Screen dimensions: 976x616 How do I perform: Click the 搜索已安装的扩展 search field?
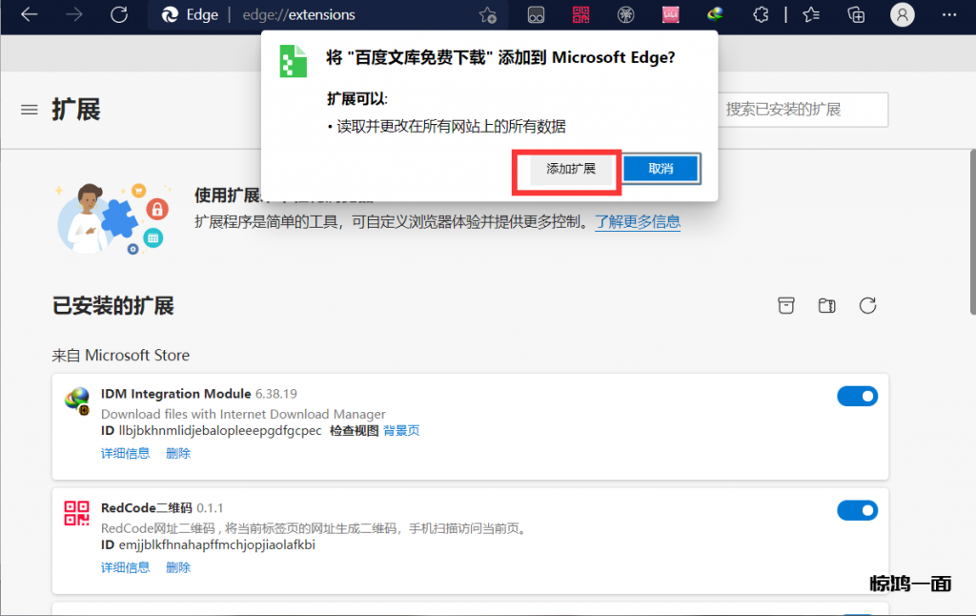pos(801,110)
